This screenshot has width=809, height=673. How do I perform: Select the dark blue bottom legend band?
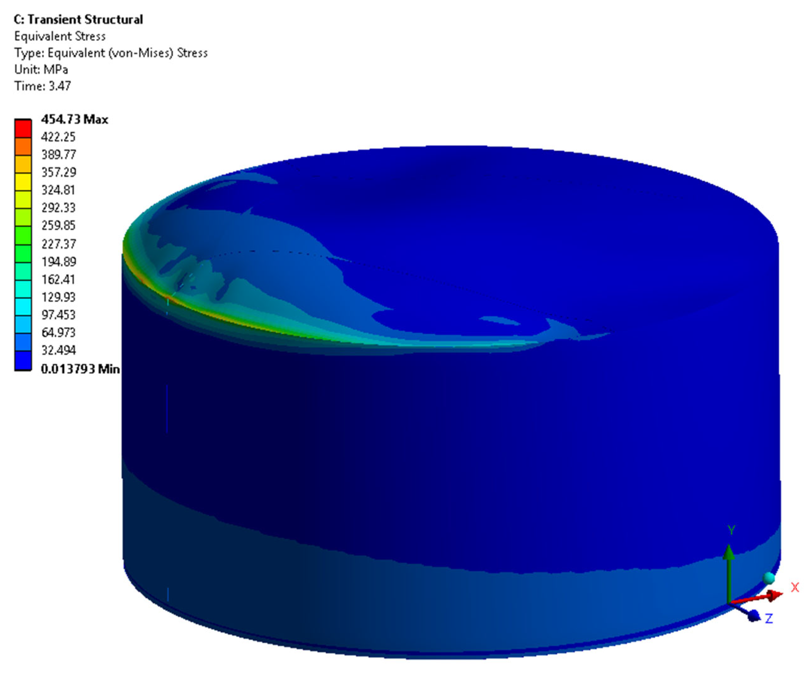click(x=23, y=361)
